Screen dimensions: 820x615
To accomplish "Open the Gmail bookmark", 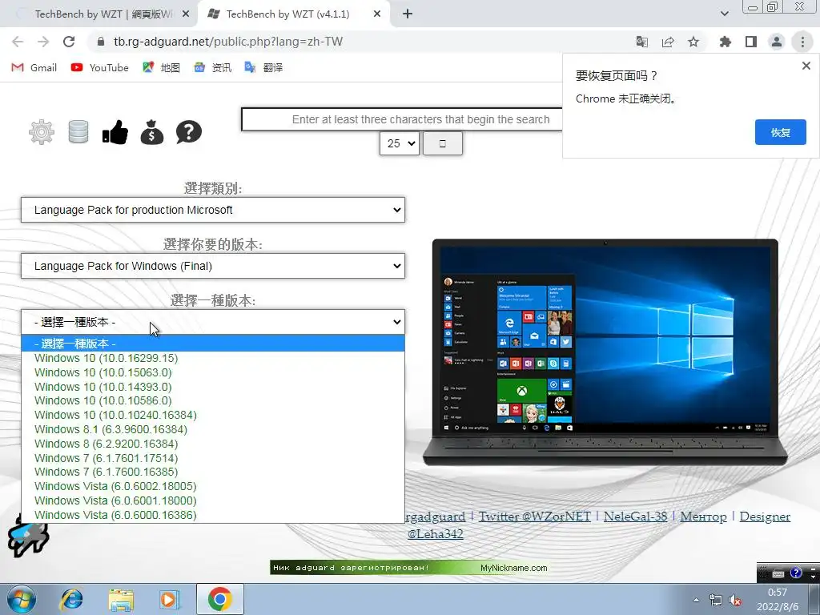I will (x=34, y=67).
